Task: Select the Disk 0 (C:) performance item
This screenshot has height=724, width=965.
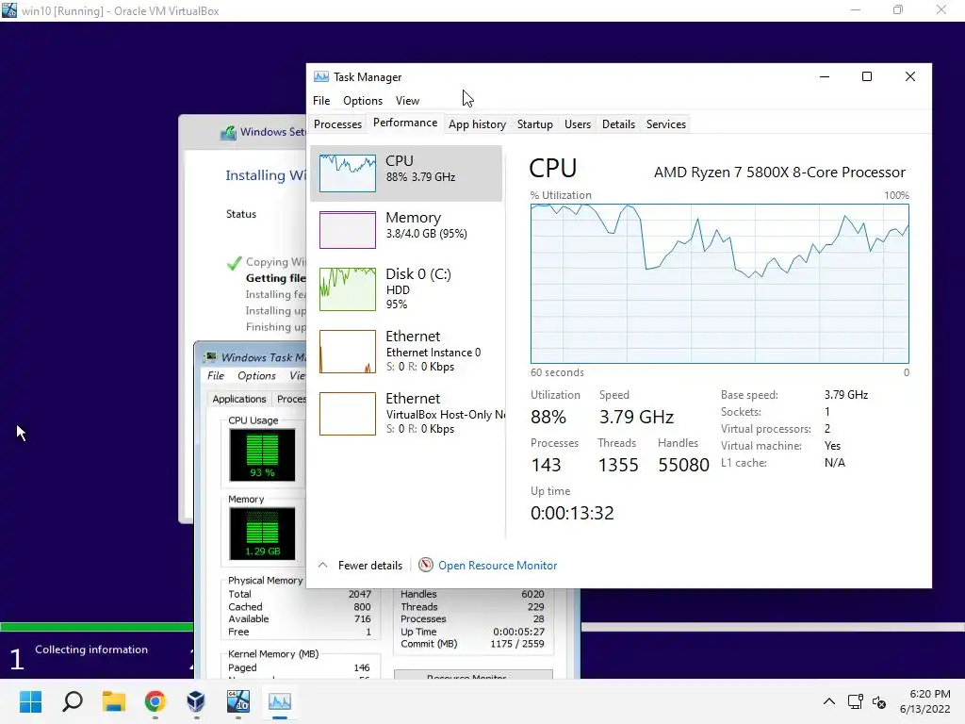Action: (406, 288)
